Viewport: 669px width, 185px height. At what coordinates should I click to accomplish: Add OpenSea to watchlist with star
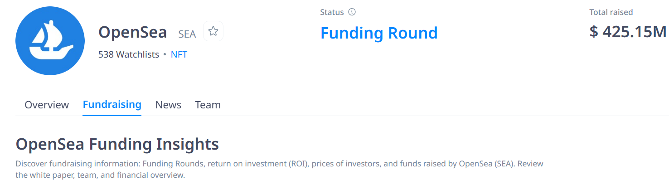213,31
